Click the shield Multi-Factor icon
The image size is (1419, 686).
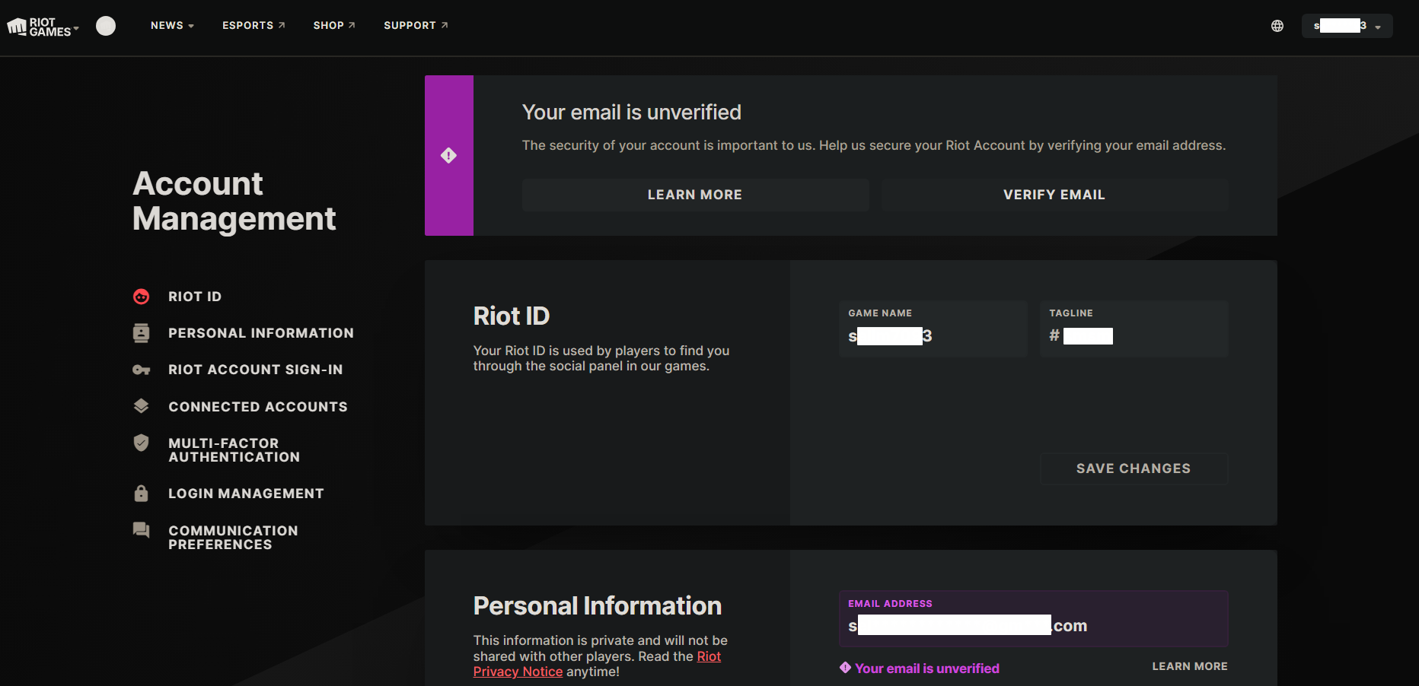pyautogui.click(x=142, y=443)
